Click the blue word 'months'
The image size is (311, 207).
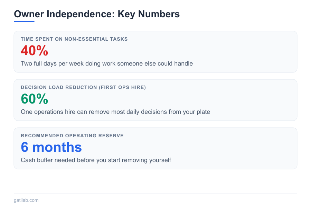click(x=57, y=147)
